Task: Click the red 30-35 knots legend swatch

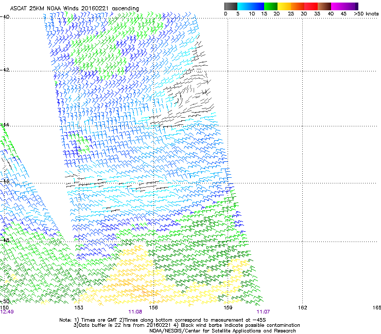Action: 311,6
